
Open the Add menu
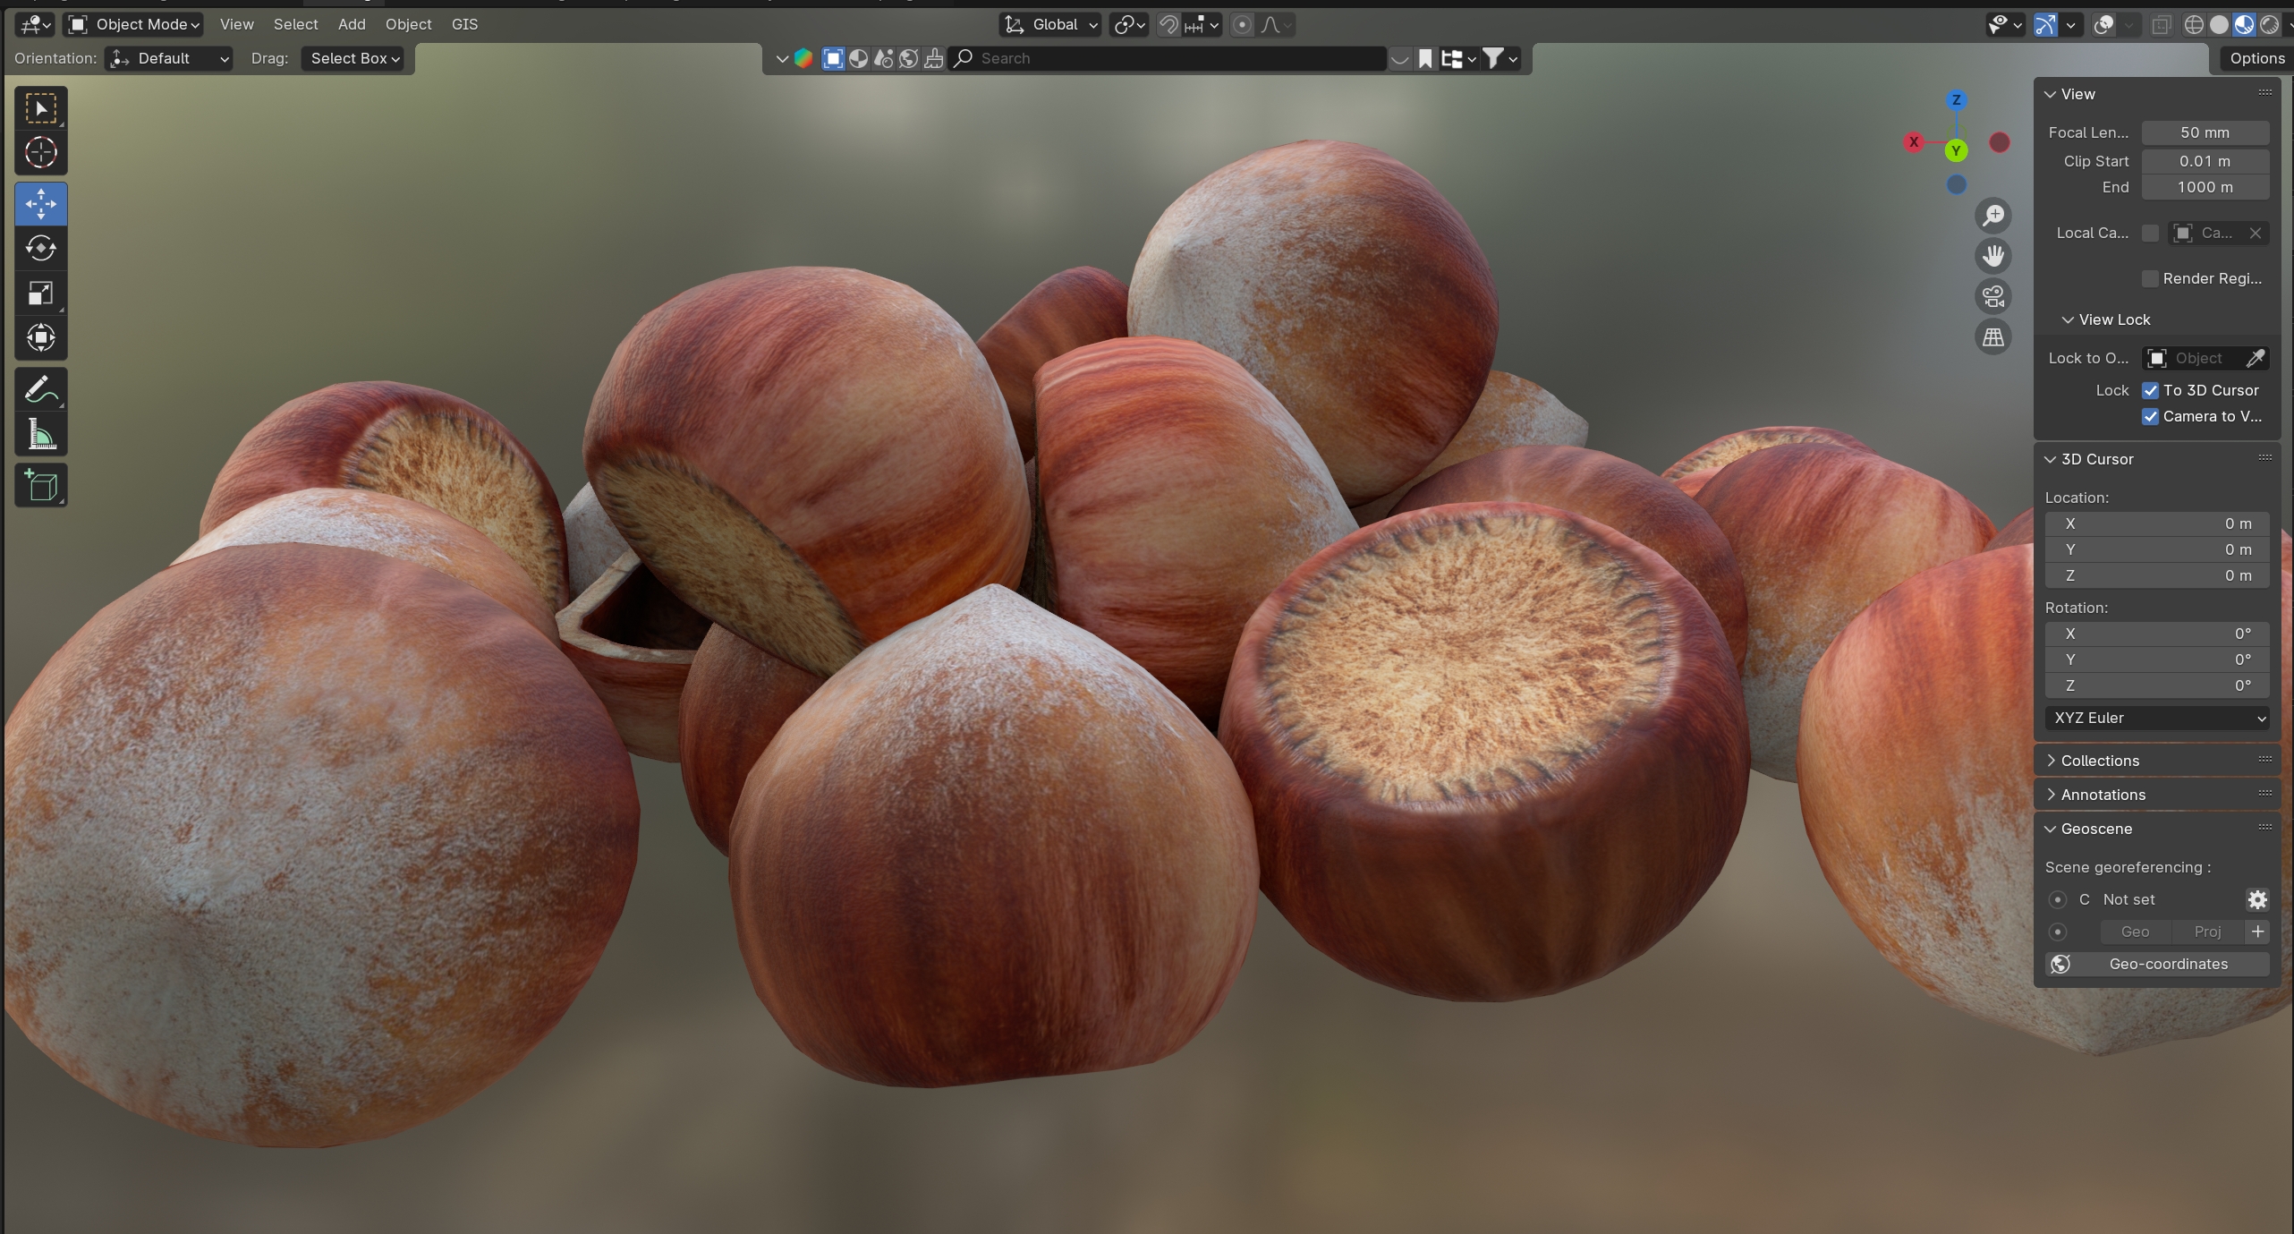[x=351, y=24]
